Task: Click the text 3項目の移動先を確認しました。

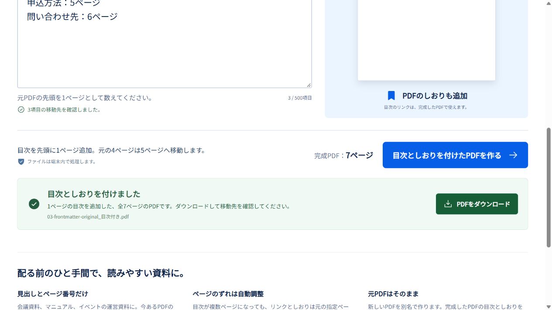Action: [64, 110]
